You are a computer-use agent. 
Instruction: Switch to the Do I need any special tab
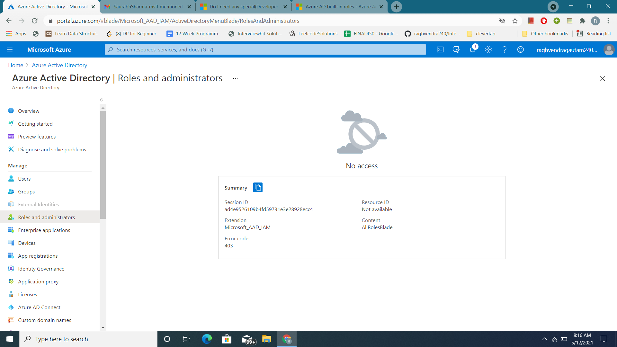click(x=243, y=7)
